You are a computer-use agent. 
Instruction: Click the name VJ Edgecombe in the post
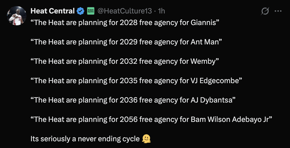pos(213,81)
